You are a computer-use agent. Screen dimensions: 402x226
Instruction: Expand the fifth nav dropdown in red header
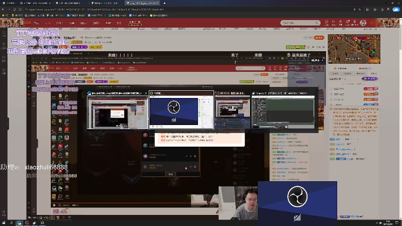tap(83, 23)
